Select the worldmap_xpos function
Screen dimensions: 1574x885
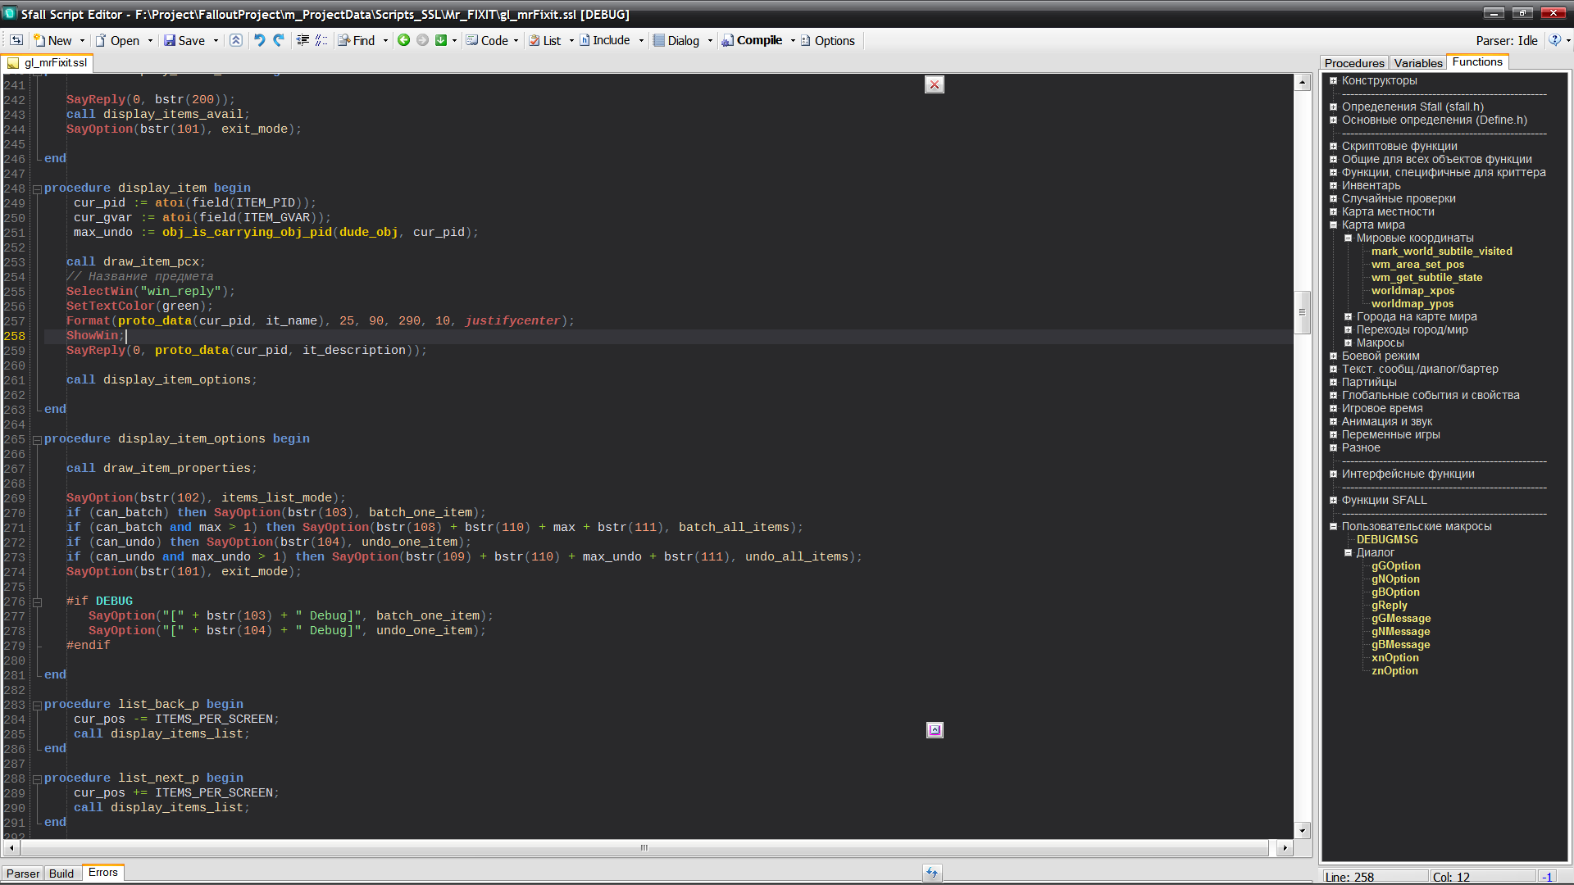[1413, 290]
